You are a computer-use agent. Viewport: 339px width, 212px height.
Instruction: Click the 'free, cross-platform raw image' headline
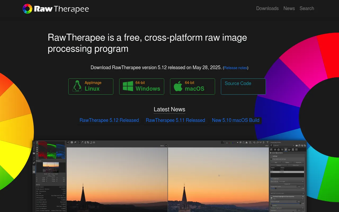pyautogui.click(x=147, y=43)
